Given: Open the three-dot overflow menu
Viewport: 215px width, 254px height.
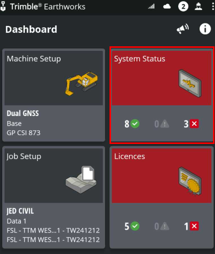Looking at the screenshot, I should click(x=213, y=6).
